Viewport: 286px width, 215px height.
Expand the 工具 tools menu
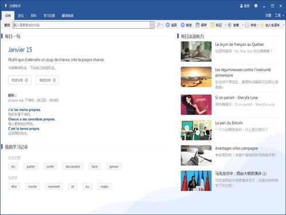tap(279, 15)
